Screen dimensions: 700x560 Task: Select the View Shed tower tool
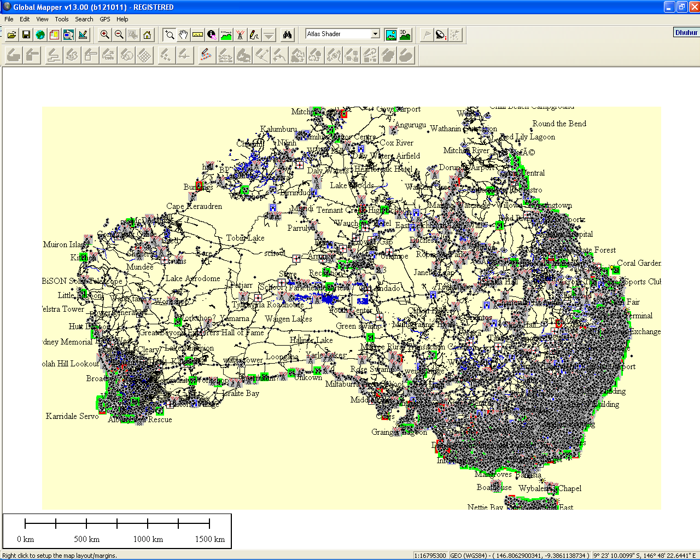tap(241, 35)
